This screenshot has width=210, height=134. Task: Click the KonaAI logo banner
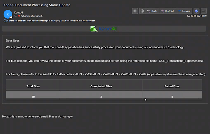click(x=104, y=29)
